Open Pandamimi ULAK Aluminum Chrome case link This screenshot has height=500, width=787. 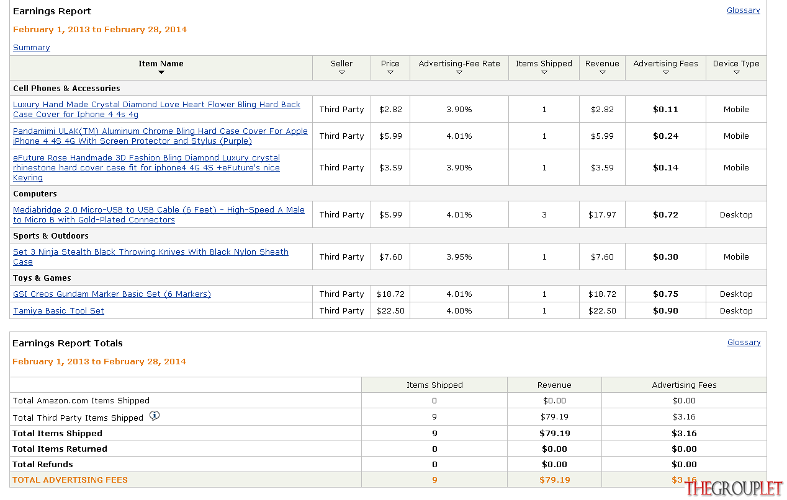tap(160, 136)
